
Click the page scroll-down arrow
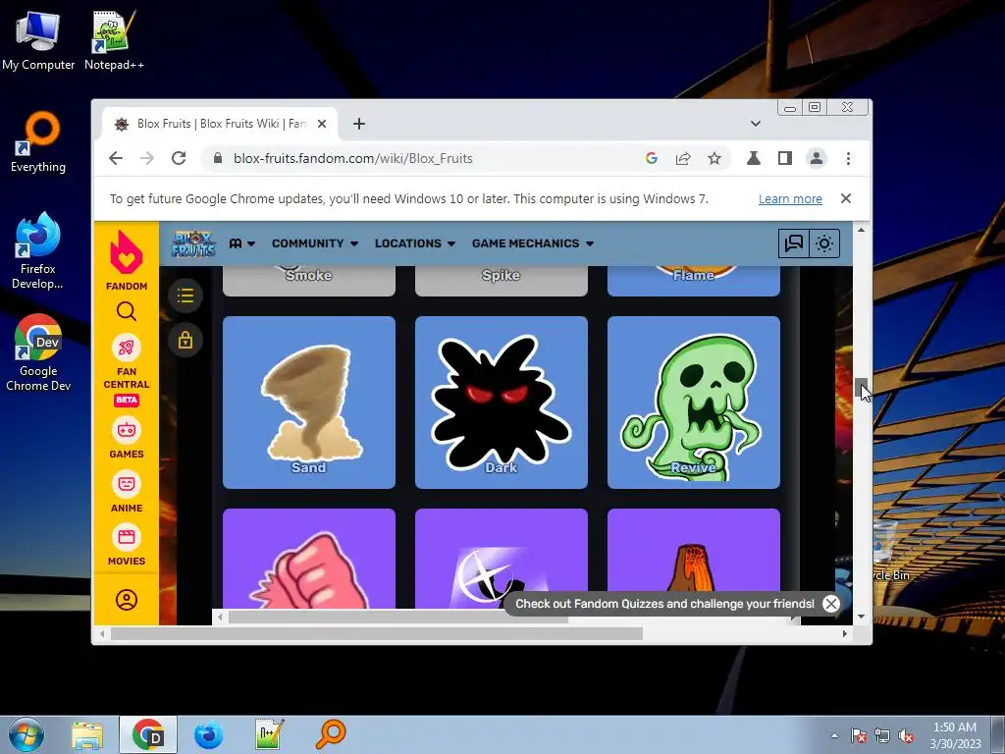pos(862,617)
